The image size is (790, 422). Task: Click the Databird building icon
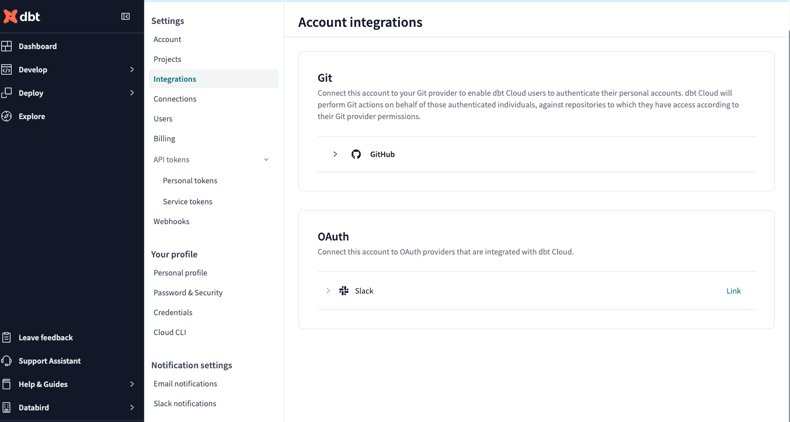[x=6, y=407]
